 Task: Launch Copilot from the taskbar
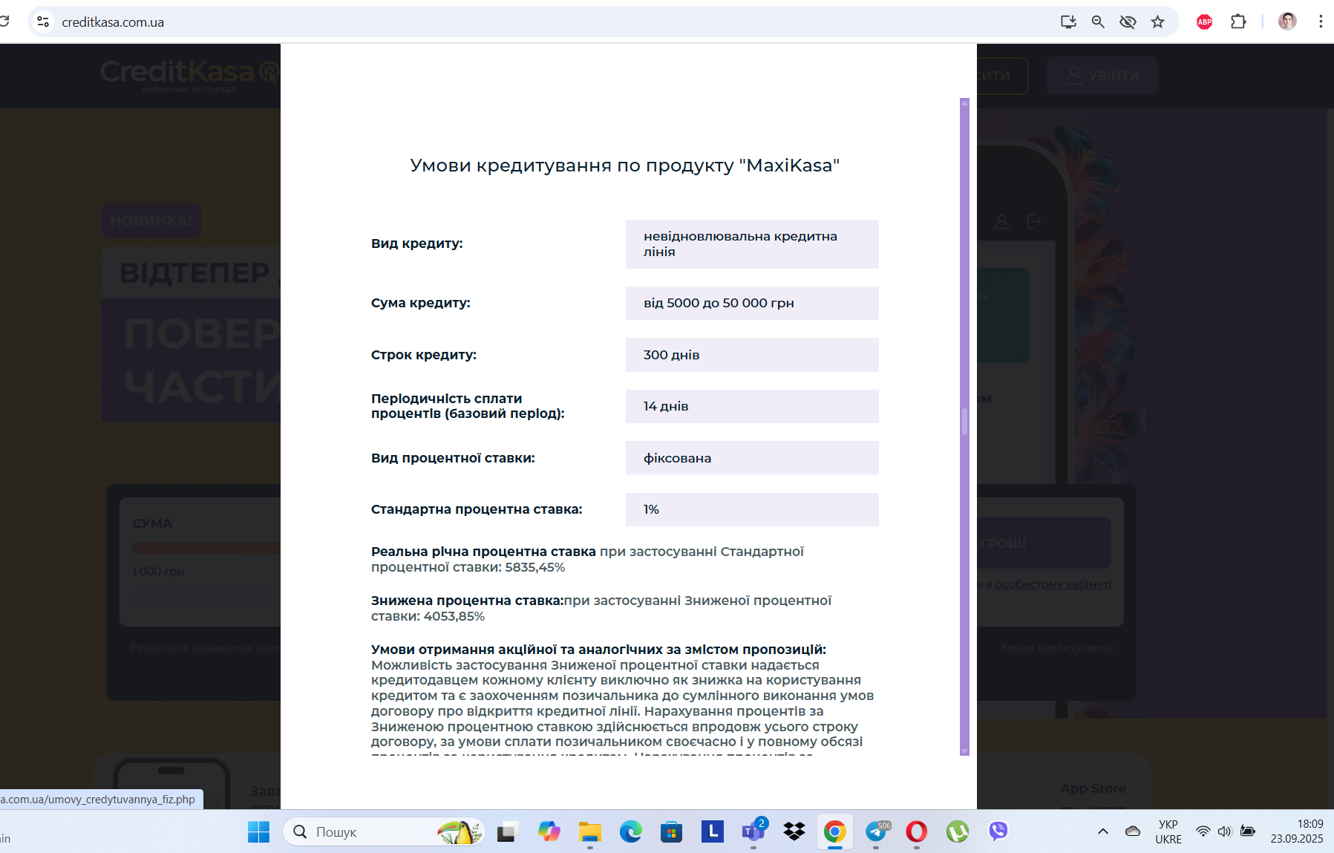tap(549, 832)
